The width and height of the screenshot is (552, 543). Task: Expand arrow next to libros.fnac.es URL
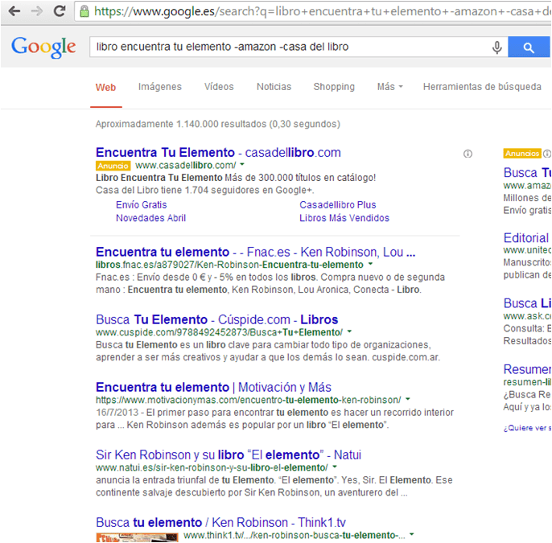pos(370,264)
